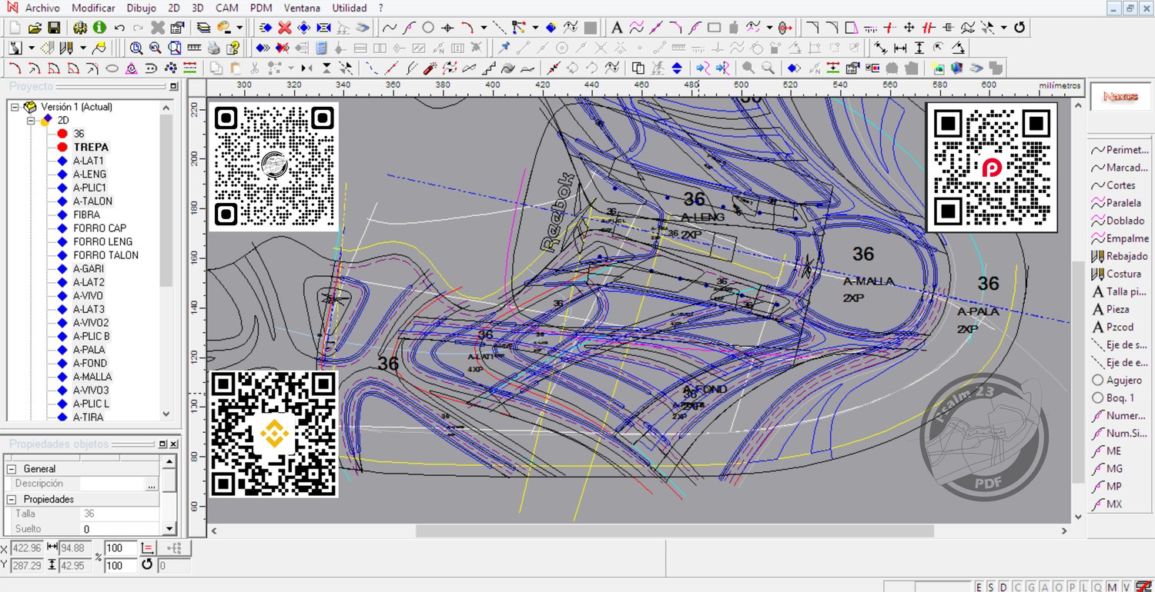This screenshot has width=1155, height=592.
Task: Open the Ventana menu
Action: pyautogui.click(x=303, y=8)
